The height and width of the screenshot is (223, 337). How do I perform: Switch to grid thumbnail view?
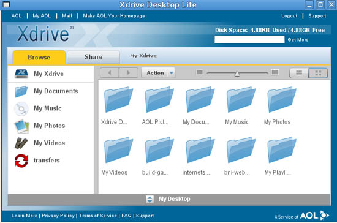(318, 73)
